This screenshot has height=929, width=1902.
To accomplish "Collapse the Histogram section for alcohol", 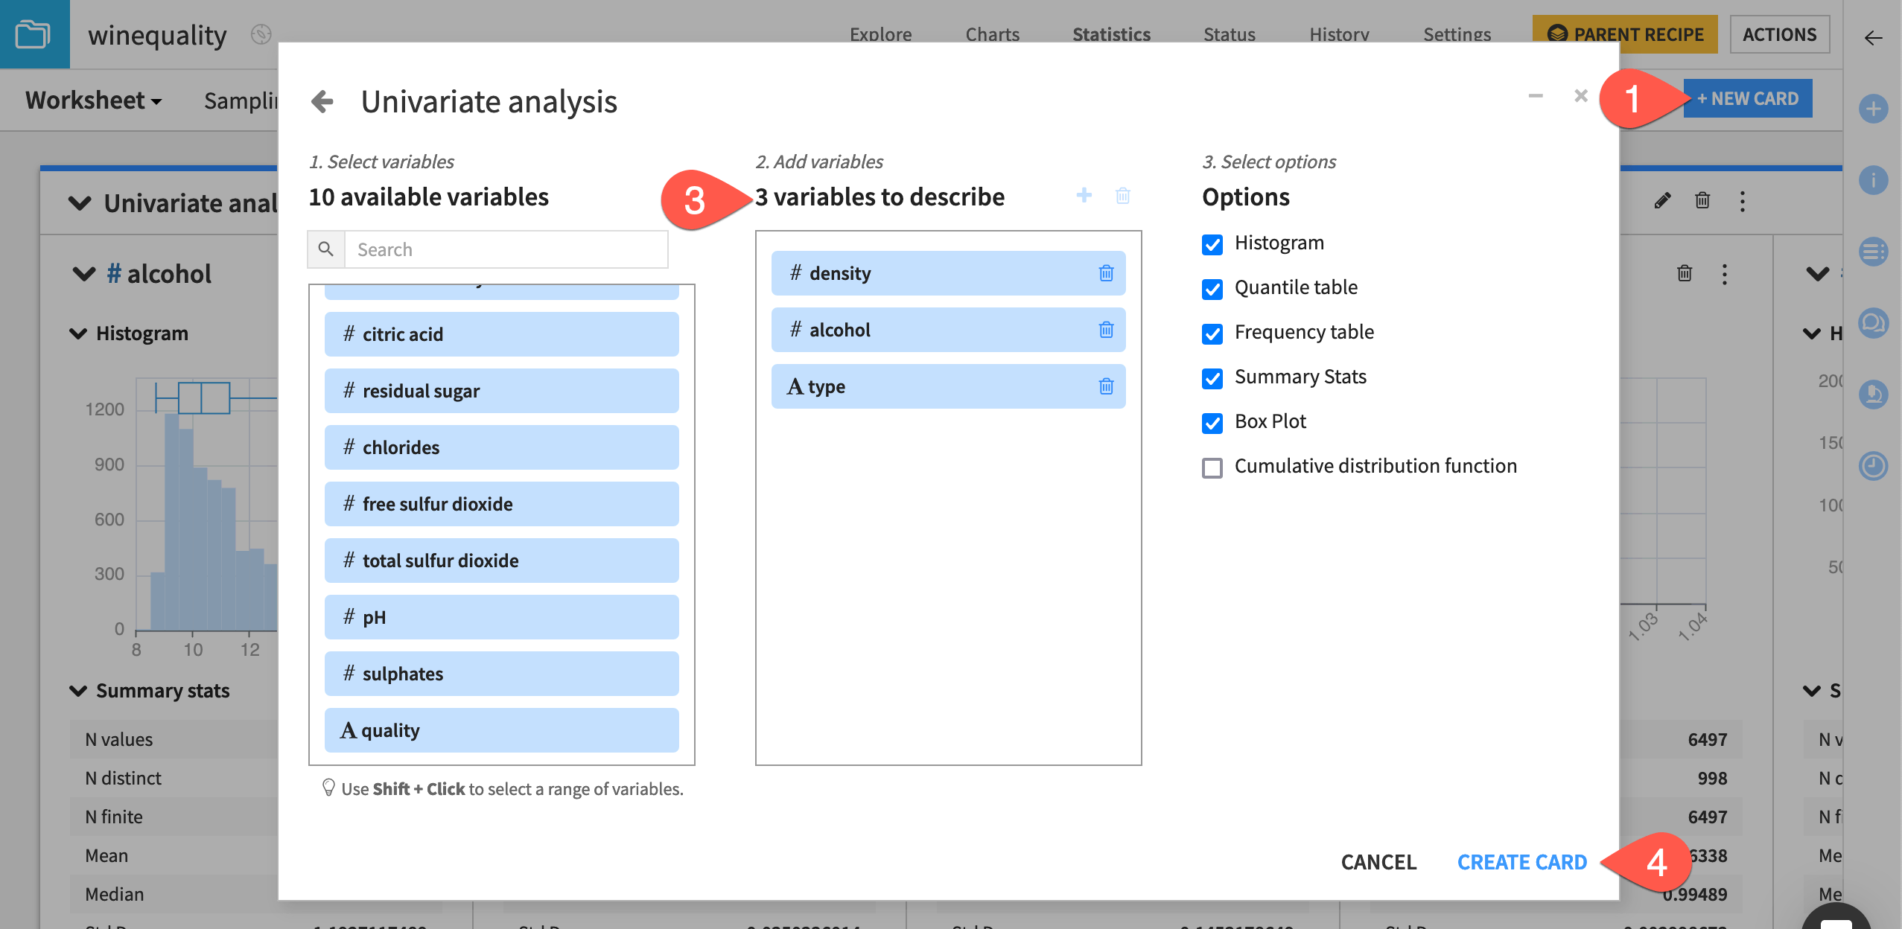I will point(79,333).
